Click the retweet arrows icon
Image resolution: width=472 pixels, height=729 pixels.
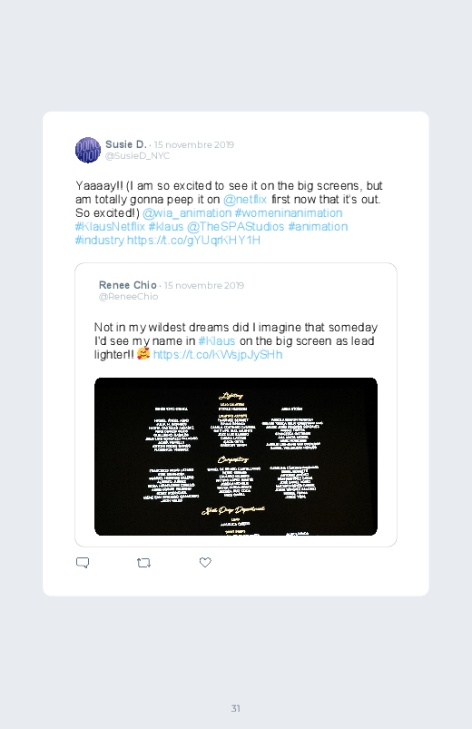pyautogui.click(x=143, y=563)
